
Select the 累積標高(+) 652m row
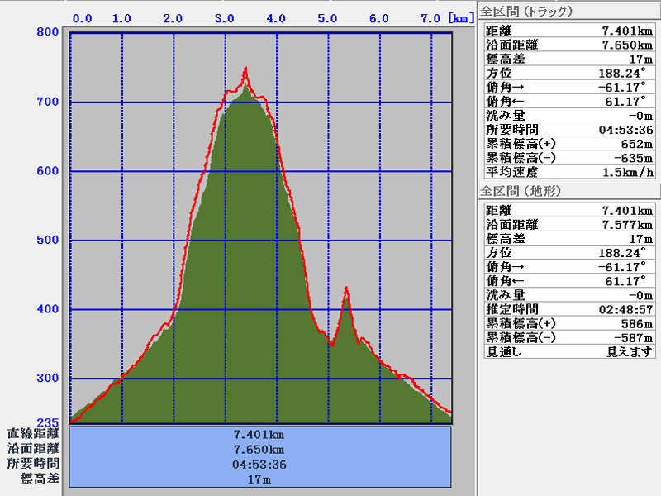coord(569,144)
